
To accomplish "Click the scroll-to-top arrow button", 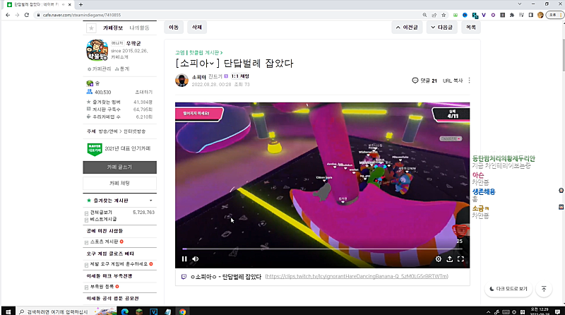I will click(x=544, y=289).
